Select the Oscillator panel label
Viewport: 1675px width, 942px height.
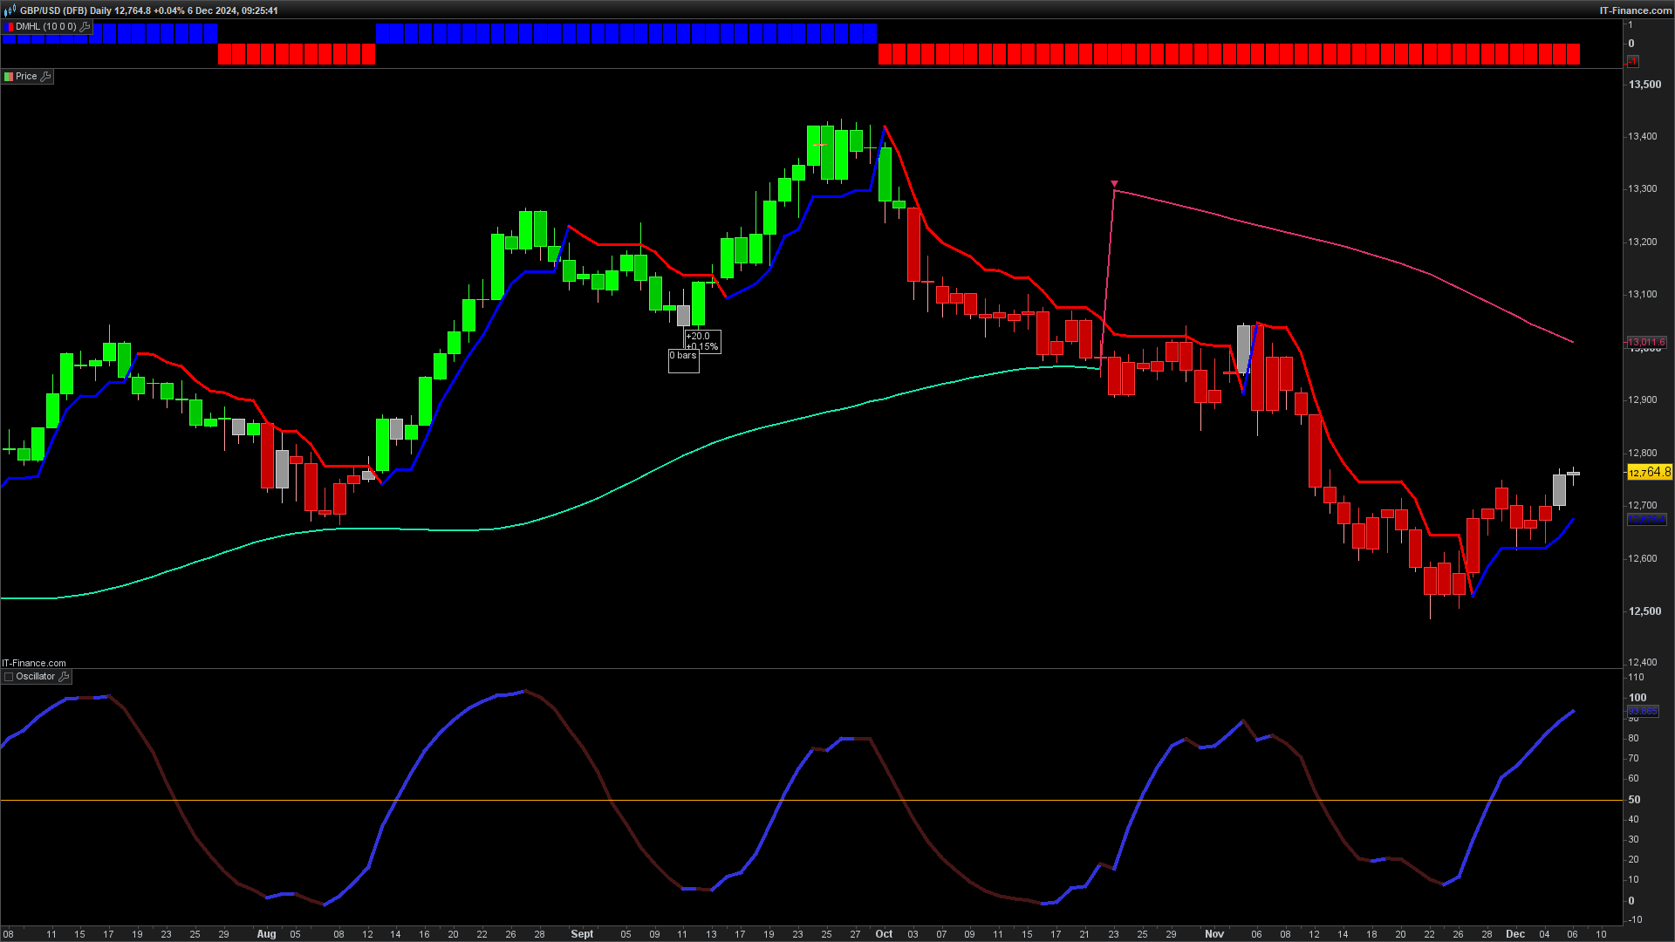pyautogui.click(x=36, y=677)
